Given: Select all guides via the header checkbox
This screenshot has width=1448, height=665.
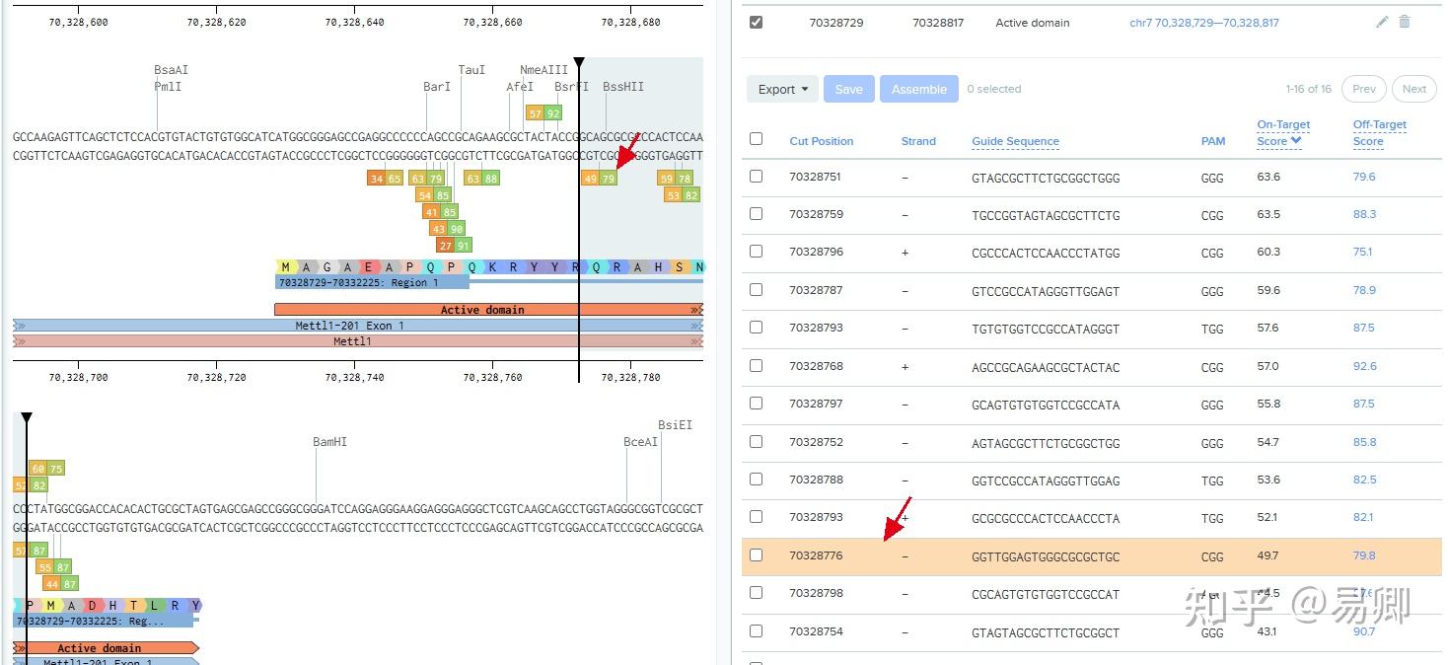Looking at the screenshot, I should point(757,139).
